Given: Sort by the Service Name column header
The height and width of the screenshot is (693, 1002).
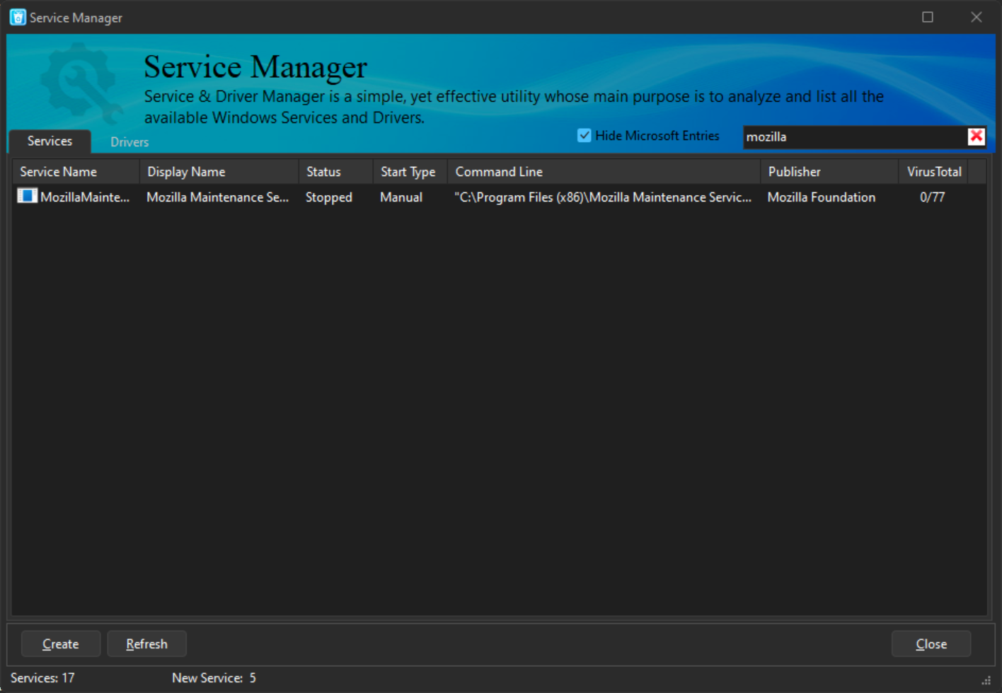Looking at the screenshot, I should [76, 172].
